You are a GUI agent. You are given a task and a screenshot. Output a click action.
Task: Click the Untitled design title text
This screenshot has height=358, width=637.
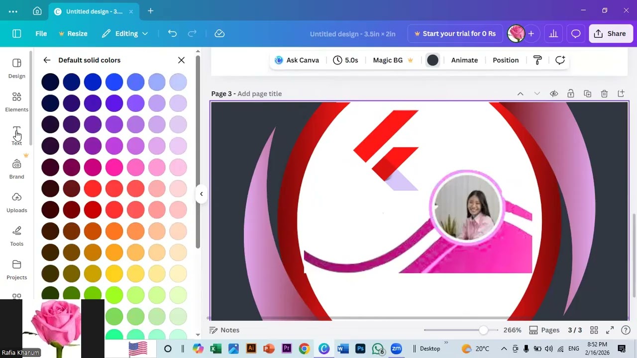[352, 34]
